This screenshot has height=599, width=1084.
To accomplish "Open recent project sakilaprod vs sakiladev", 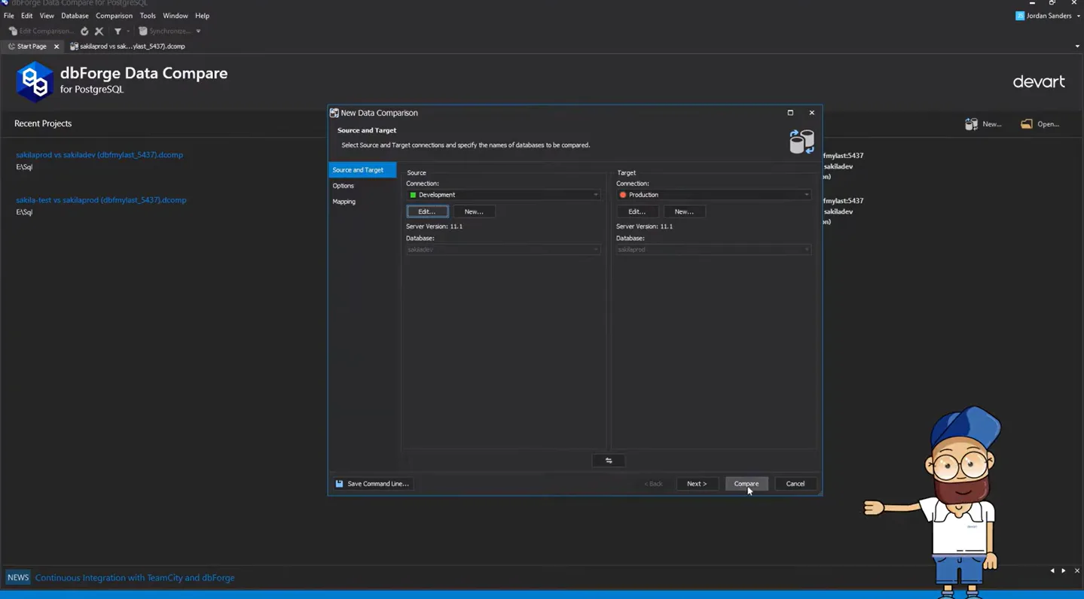I will tap(99, 155).
